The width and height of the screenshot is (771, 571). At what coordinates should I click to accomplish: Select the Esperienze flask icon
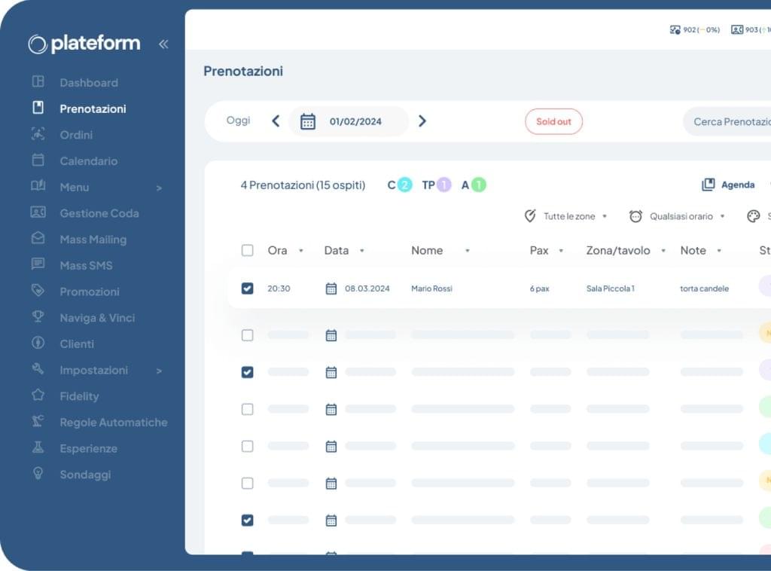[x=38, y=448]
